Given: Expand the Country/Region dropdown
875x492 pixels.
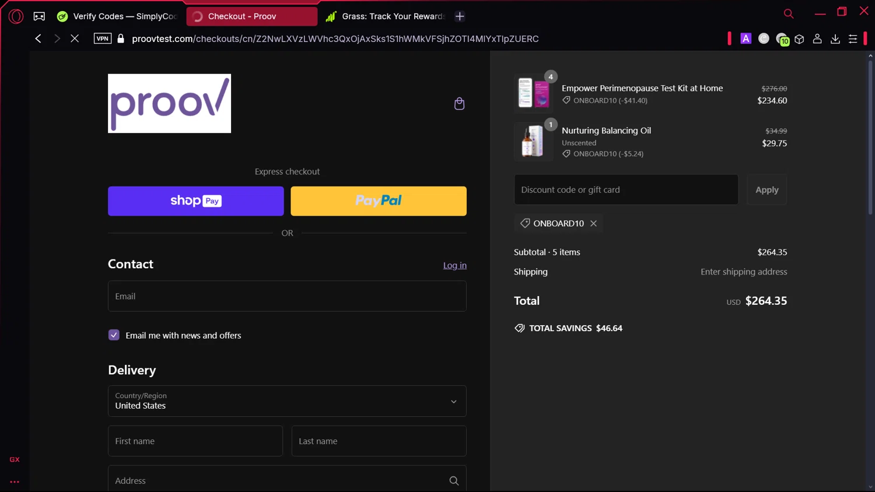Looking at the screenshot, I should [x=287, y=401].
